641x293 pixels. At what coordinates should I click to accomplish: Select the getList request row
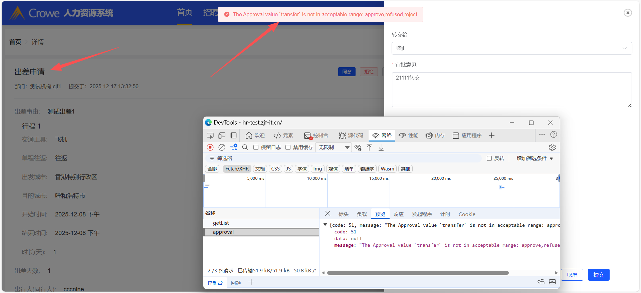[261, 223]
